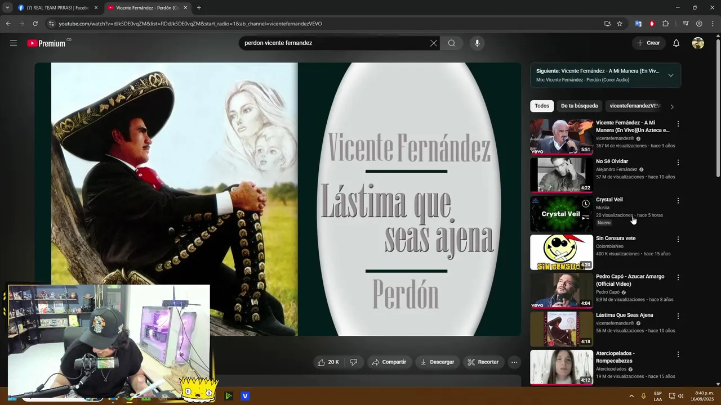Open Aterciopelados Rompecabezas title

[615, 357]
